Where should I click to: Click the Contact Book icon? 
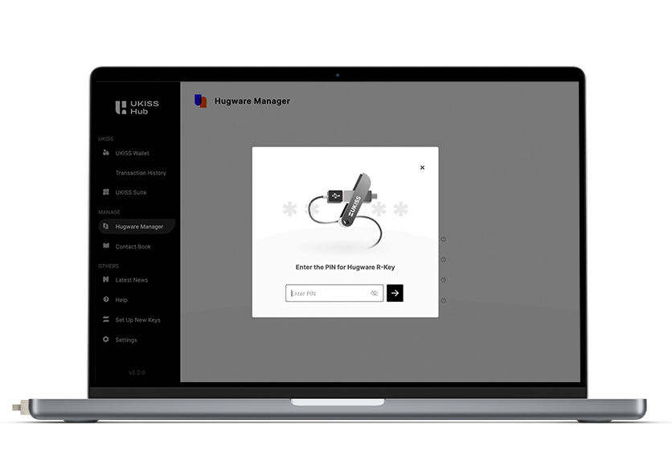[x=106, y=246]
